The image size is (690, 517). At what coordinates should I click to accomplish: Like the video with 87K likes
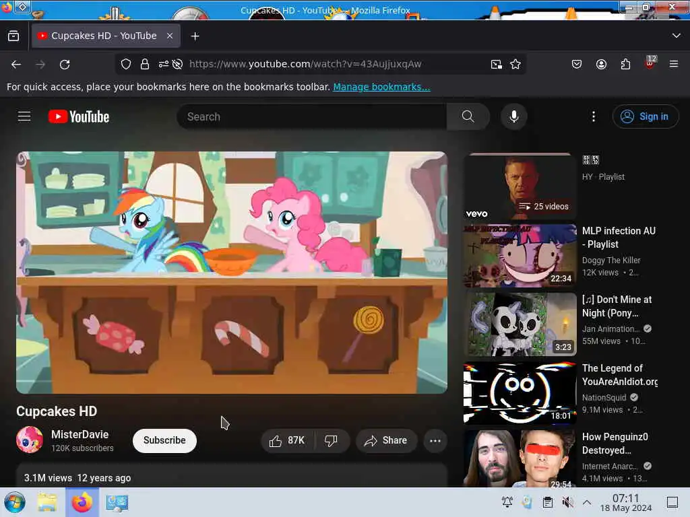click(288, 440)
